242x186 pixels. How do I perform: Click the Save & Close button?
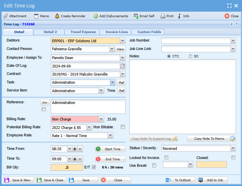(50, 180)
